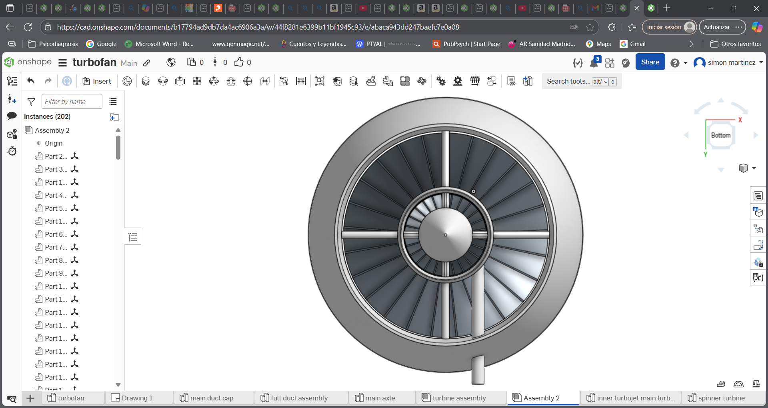This screenshot has height=408, width=768.
Task: Open the Configuration panel icon on right
Action: pos(758,212)
